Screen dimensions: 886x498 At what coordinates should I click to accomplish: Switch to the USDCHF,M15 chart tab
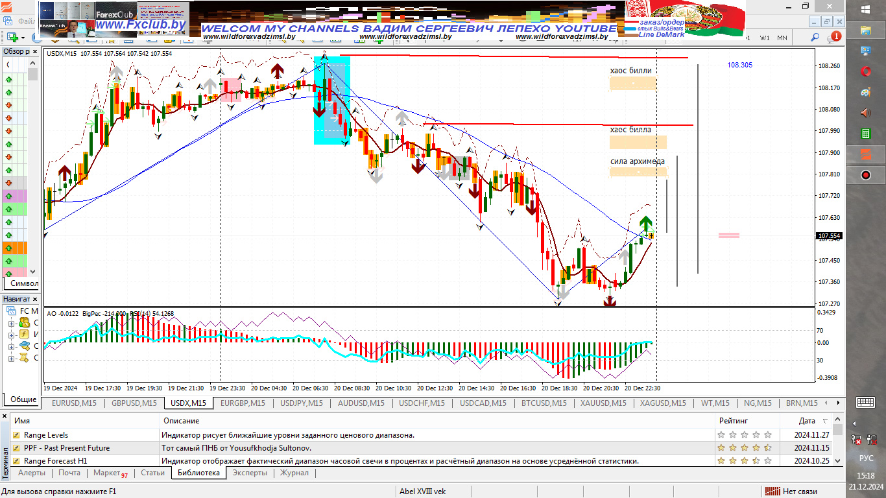422,403
